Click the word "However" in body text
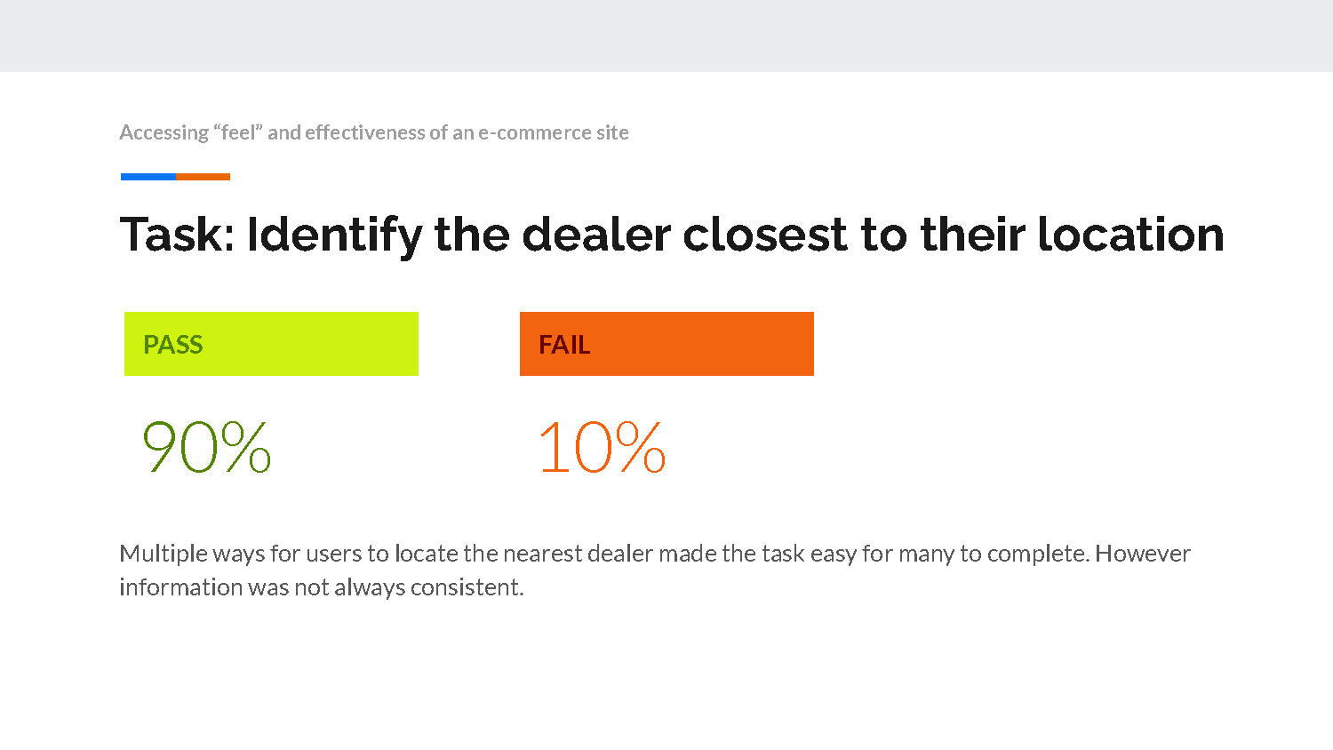Image resolution: width=1333 pixels, height=750 pixels. (1143, 554)
